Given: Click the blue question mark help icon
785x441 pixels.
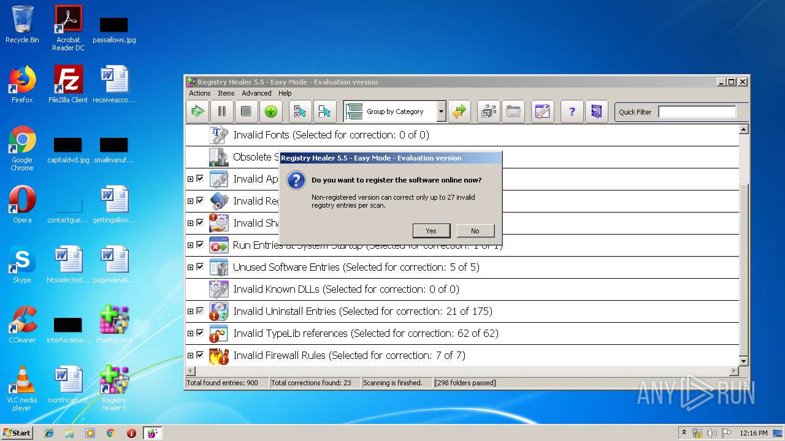Looking at the screenshot, I should click(x=572, y=111).
